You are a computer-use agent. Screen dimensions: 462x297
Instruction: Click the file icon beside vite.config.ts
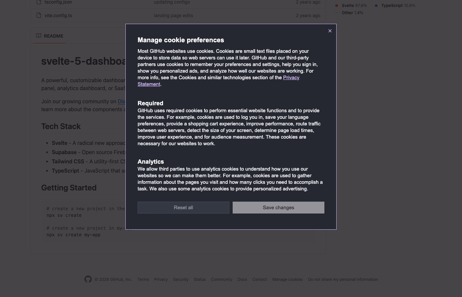point(37,15)
